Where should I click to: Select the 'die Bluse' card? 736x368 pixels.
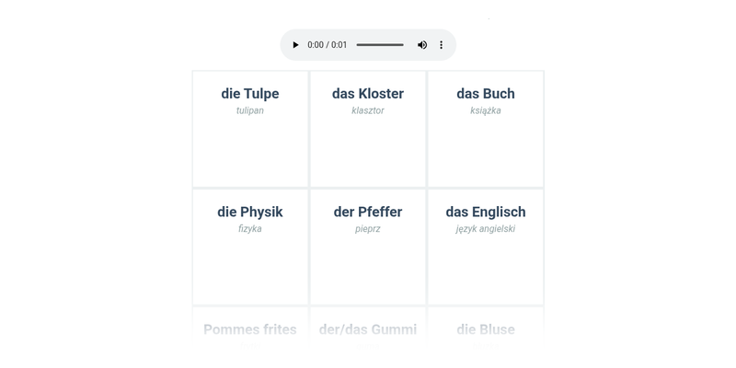pyautogui.click(x=486, y=337)
